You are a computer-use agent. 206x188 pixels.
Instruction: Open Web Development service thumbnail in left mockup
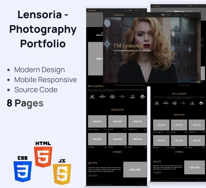(97, 121)
